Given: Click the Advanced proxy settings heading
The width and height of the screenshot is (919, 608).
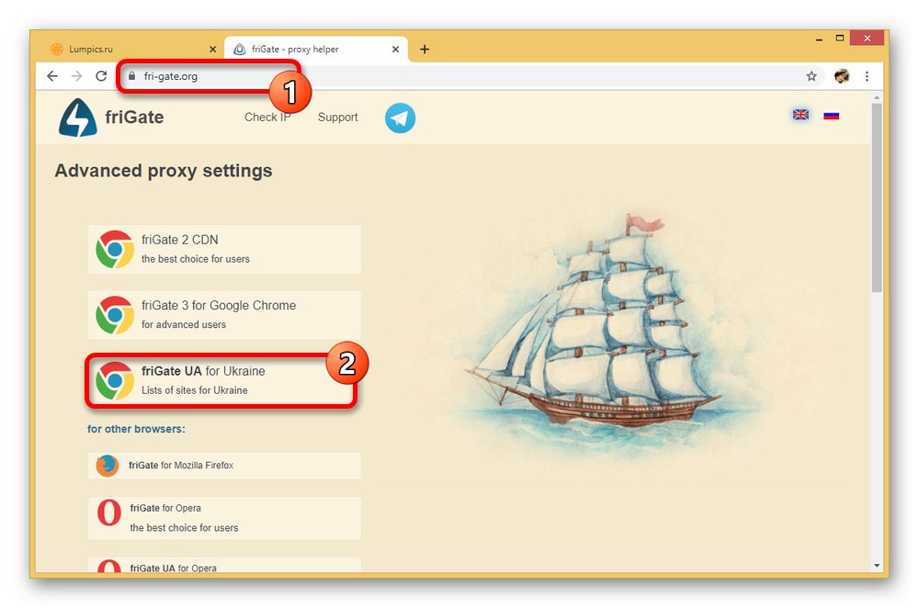Looking at the screenshot, I should 164,171.
